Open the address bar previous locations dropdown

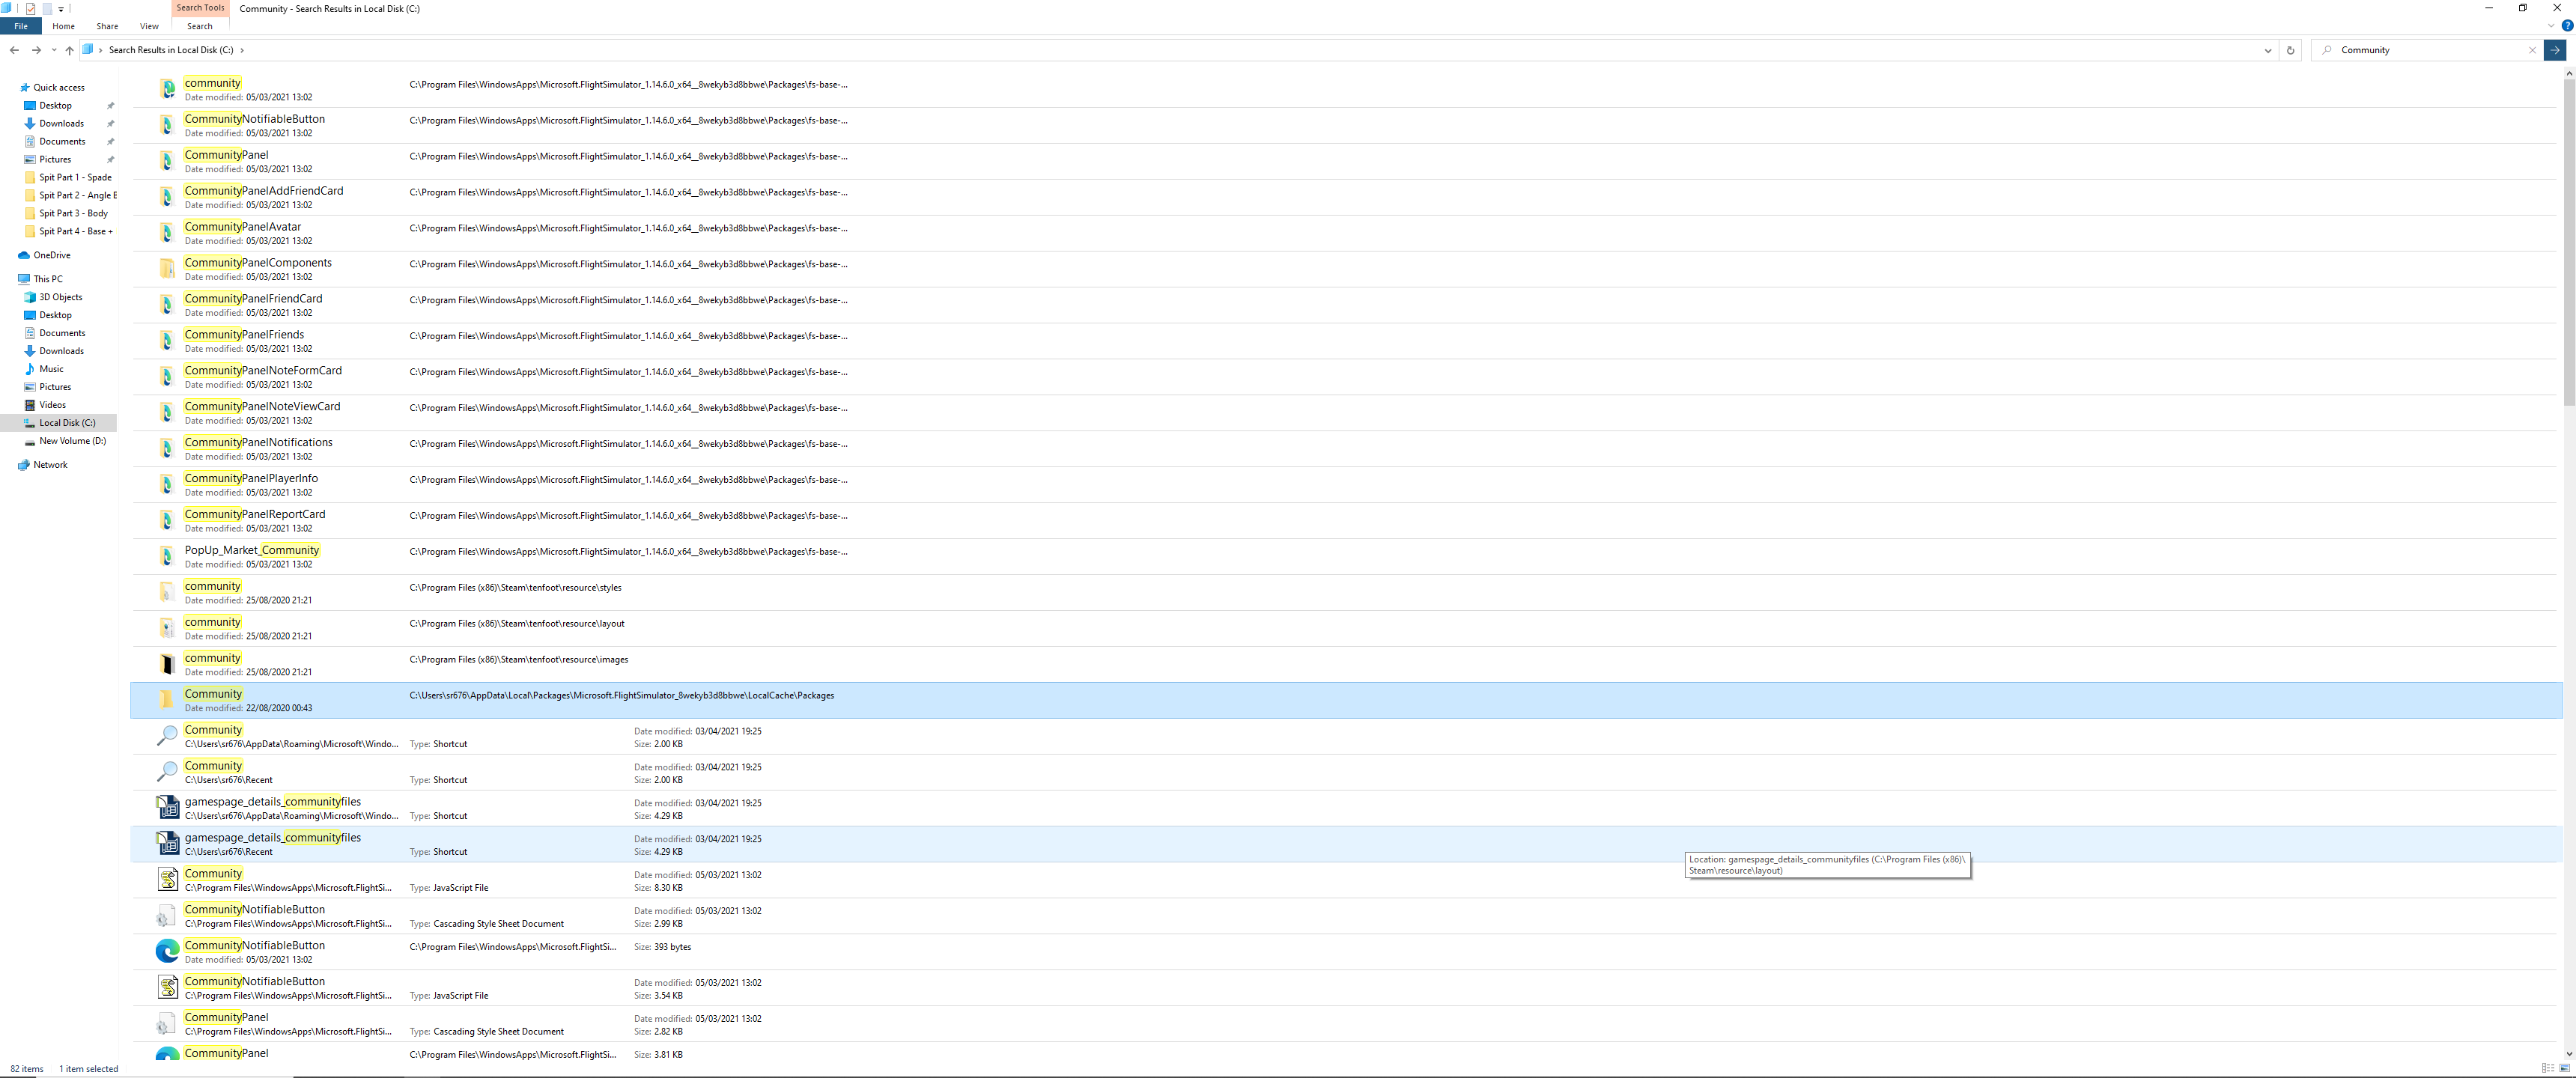(x=2268, y=50)
